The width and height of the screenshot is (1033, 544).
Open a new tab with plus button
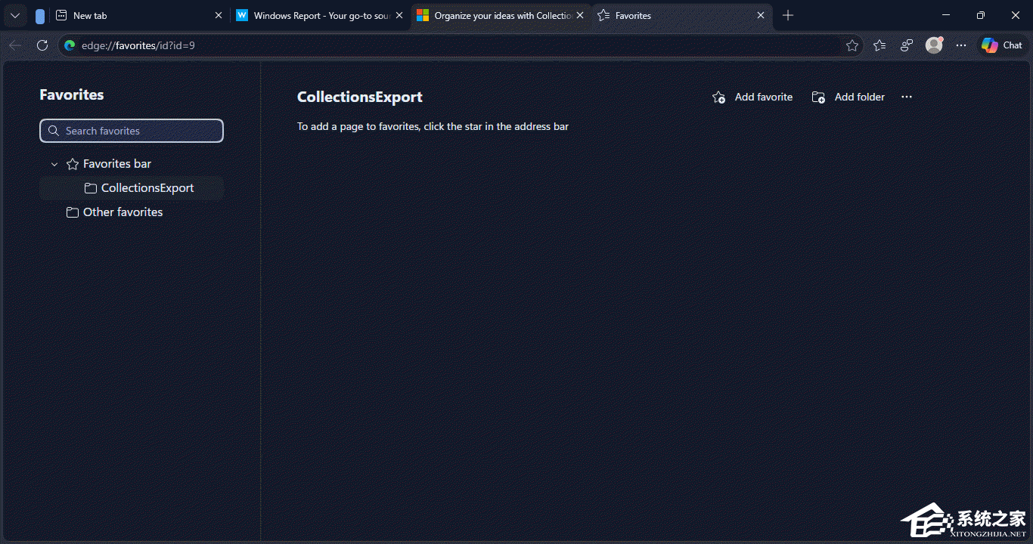click(x=788, y=15)
